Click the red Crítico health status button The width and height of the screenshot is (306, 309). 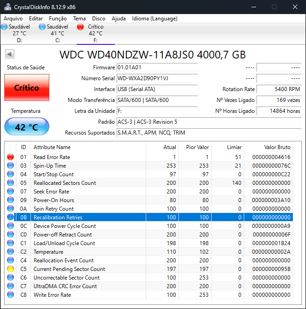coord(27,87)
